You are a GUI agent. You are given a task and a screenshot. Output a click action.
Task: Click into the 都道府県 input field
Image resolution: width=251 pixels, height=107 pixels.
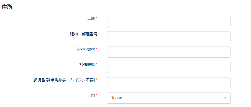click(x=169, y=67)
